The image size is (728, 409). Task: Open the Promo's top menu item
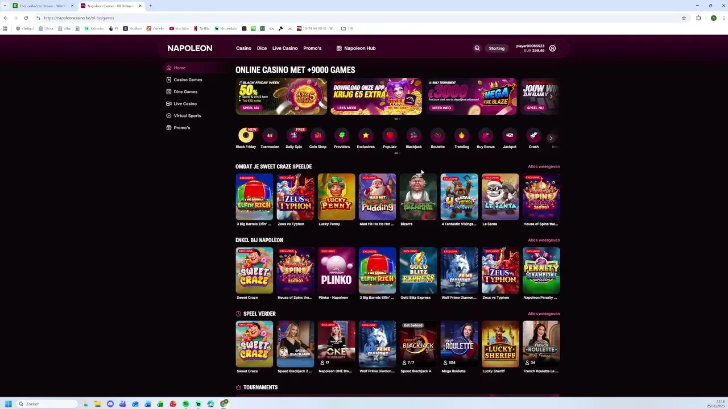click(x=312, y=48)
